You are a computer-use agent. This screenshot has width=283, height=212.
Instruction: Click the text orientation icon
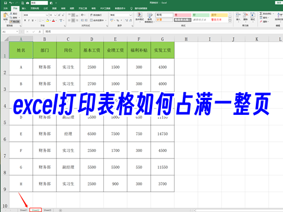[83, 15]
